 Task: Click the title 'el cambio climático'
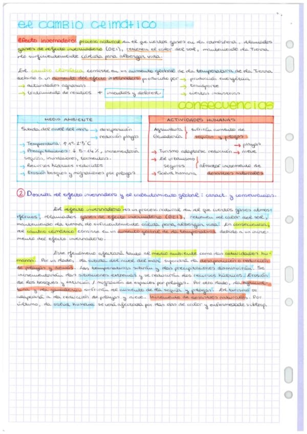point(87,25)
